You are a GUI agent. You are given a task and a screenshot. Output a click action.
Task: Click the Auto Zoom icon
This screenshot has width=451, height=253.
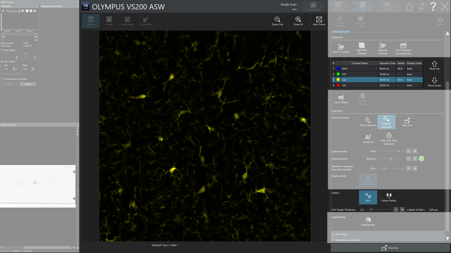[x=319, y=21]
